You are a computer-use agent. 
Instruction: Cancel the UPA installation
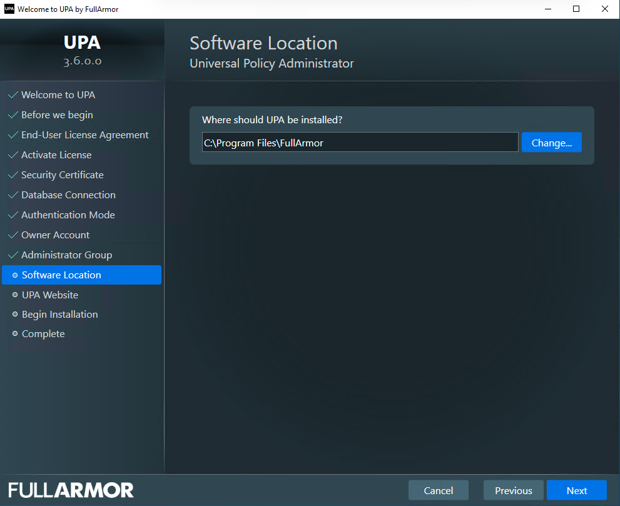438,491
